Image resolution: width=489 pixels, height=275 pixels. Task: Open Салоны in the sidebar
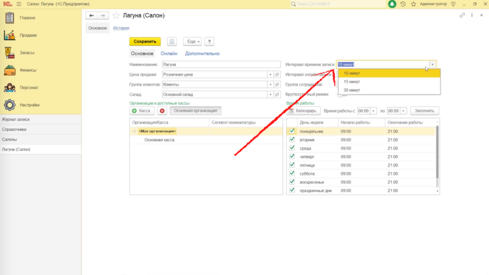click(41, 139)
